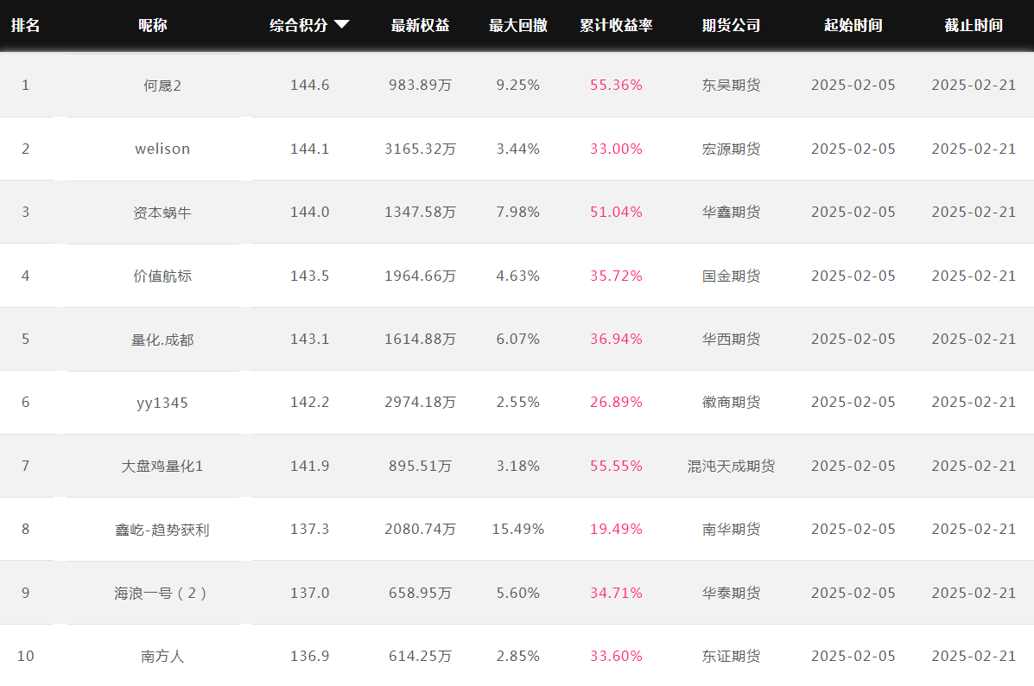Select score value 143.1
This screenshot has height=686, width=1034.
pyautogui.click(x=310, y=339)
